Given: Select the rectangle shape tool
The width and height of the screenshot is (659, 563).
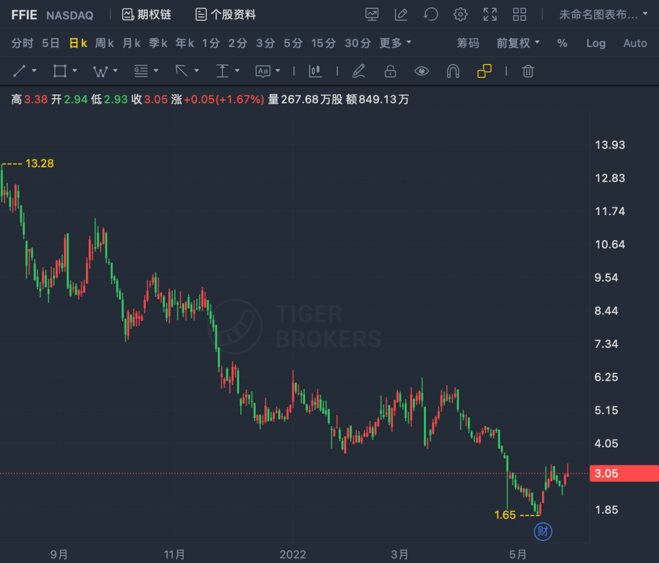Looking at the screenshot, I should [x=60, y=71].
